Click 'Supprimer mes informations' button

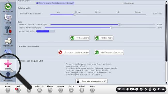pos(73,52)
